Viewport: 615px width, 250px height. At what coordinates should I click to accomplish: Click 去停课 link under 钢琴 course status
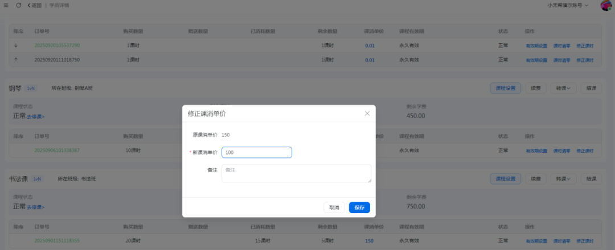tap(36, 116)
